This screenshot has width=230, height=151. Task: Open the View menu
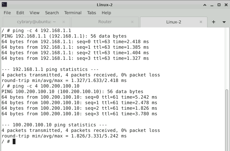coord(34,13)
